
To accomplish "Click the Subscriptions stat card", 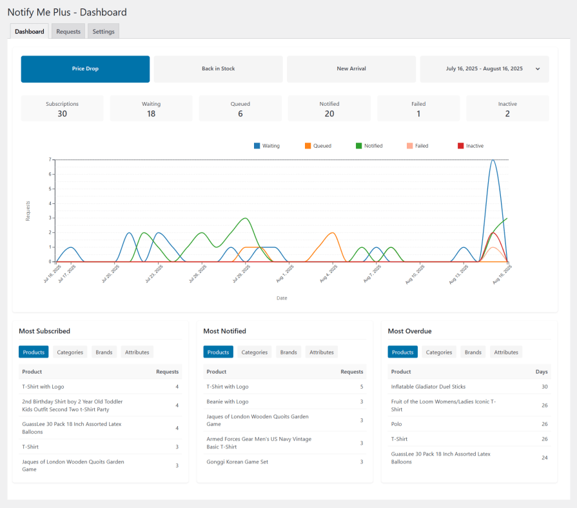I will 63,108.
